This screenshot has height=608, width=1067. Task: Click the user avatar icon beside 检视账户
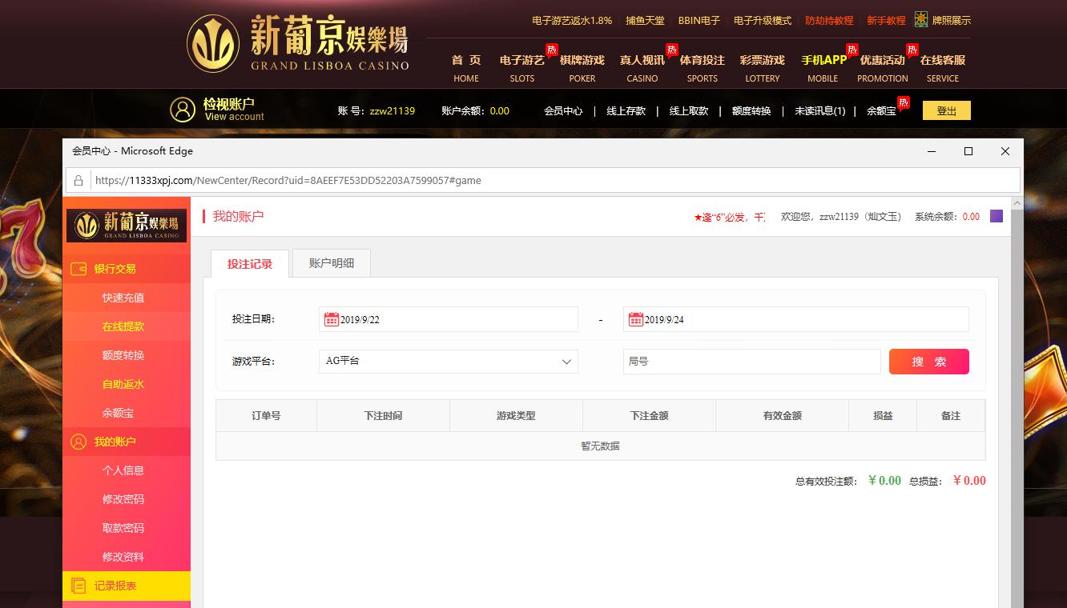(x=183, y=110)
